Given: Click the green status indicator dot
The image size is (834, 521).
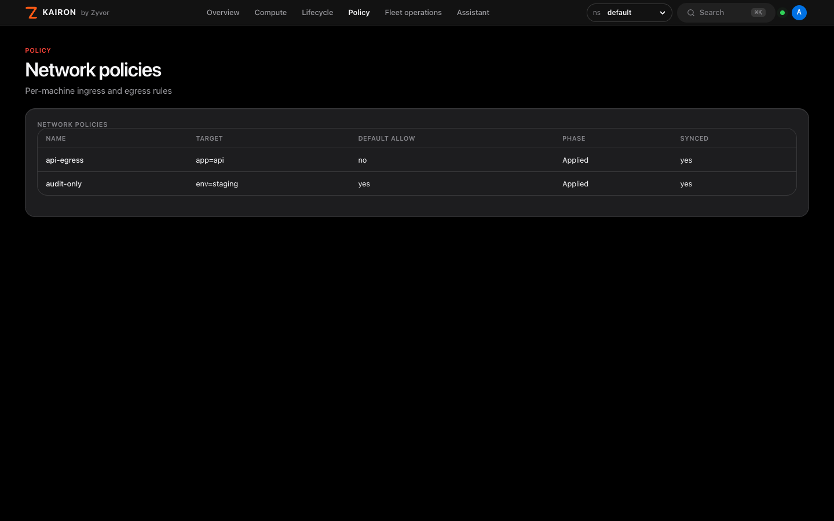Looking at the screenshot, I should click(x=782, y=13).
